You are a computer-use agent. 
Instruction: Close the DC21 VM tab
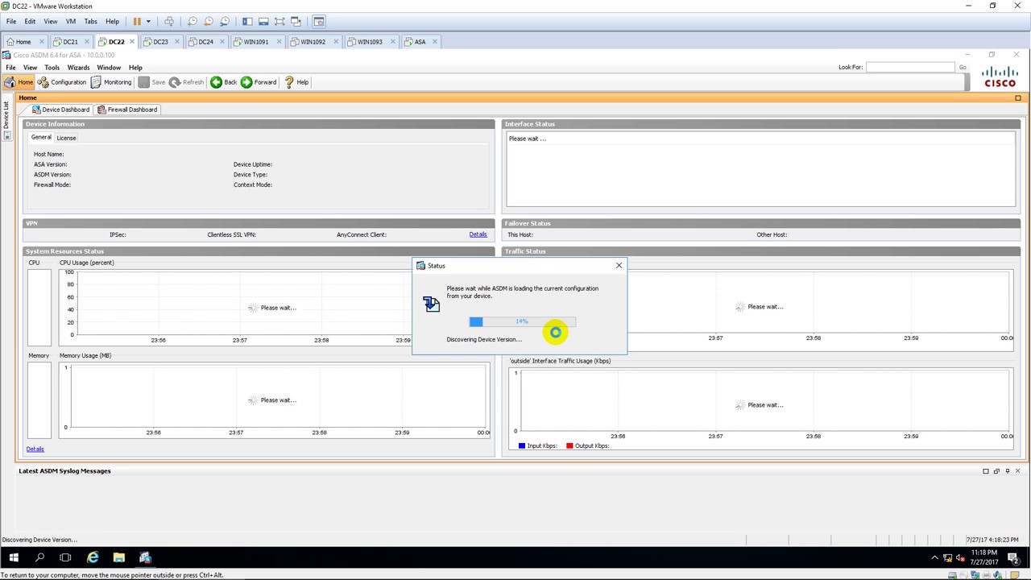click(x=87, y=42)
